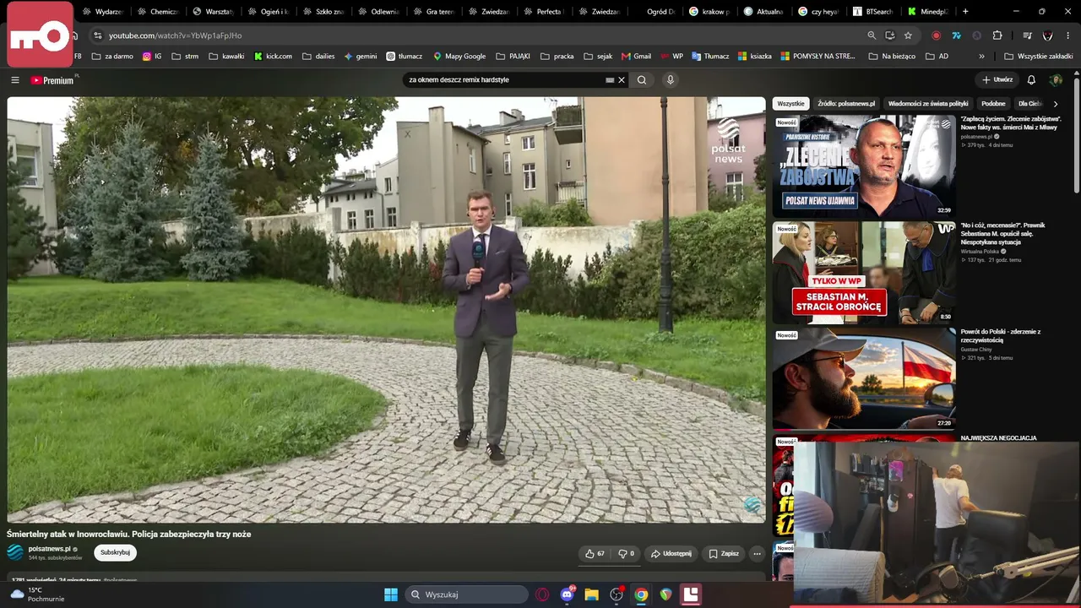Select the 'Wszystkie' filter chip

point(790,104)
